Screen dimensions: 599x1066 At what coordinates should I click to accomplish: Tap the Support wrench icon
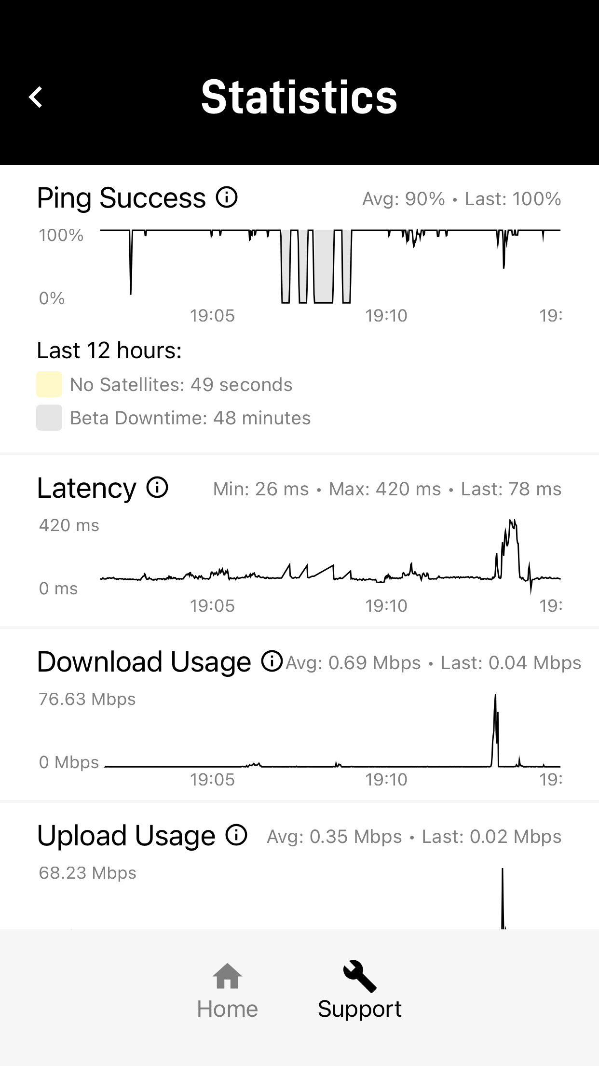pos(360,976)
